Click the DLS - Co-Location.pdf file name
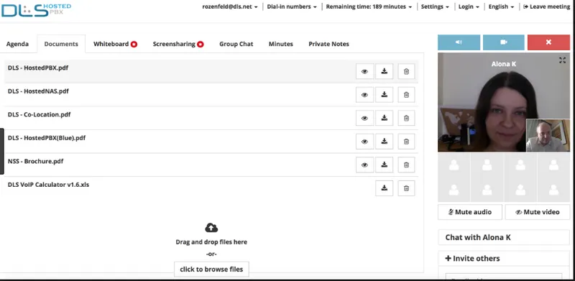This screenshot has height=281, width=575. pos(40,114)
